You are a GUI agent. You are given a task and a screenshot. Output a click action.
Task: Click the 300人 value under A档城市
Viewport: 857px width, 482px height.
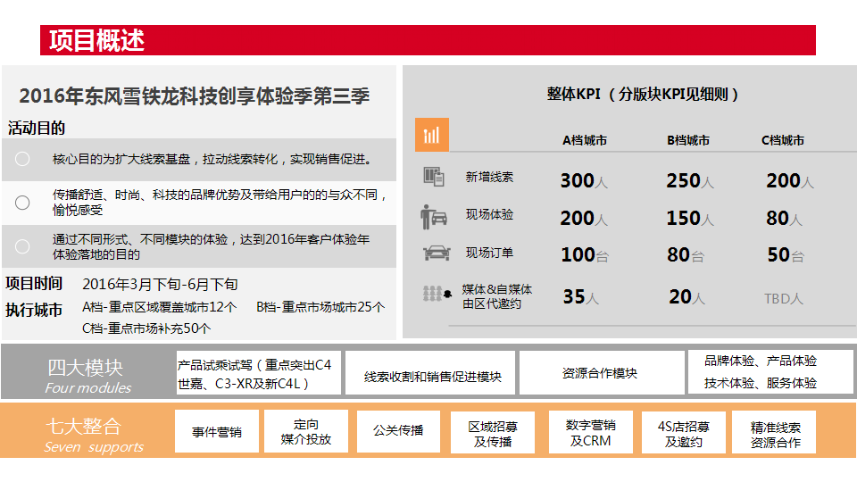point(584,180)
